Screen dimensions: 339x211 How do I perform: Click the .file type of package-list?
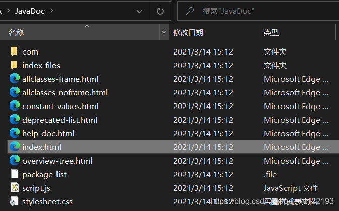pyautogui.click(x=270, y=175)
